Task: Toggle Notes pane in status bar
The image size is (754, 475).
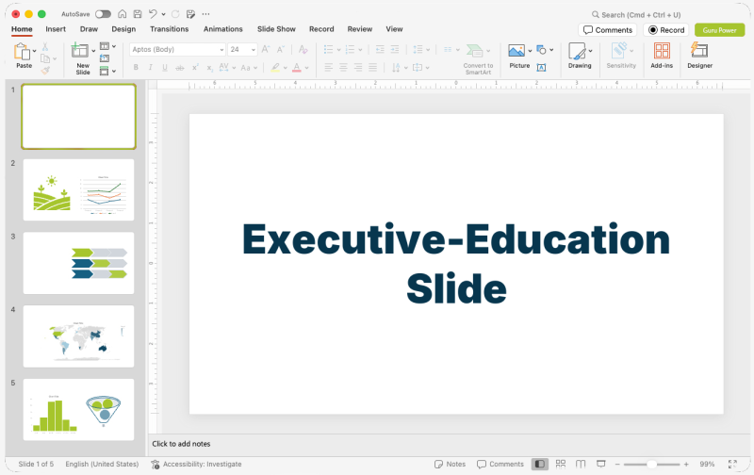Action: tap(450, 464)
